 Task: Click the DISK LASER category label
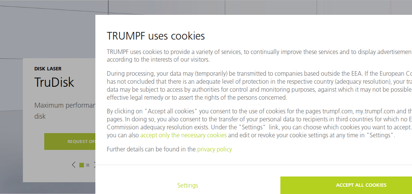pos(48,69)
